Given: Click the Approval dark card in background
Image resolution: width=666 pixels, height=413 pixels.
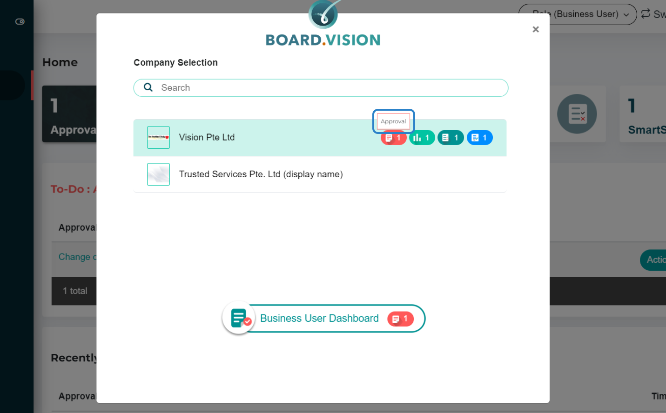Looking at the screenshot, I should [69, 114].
